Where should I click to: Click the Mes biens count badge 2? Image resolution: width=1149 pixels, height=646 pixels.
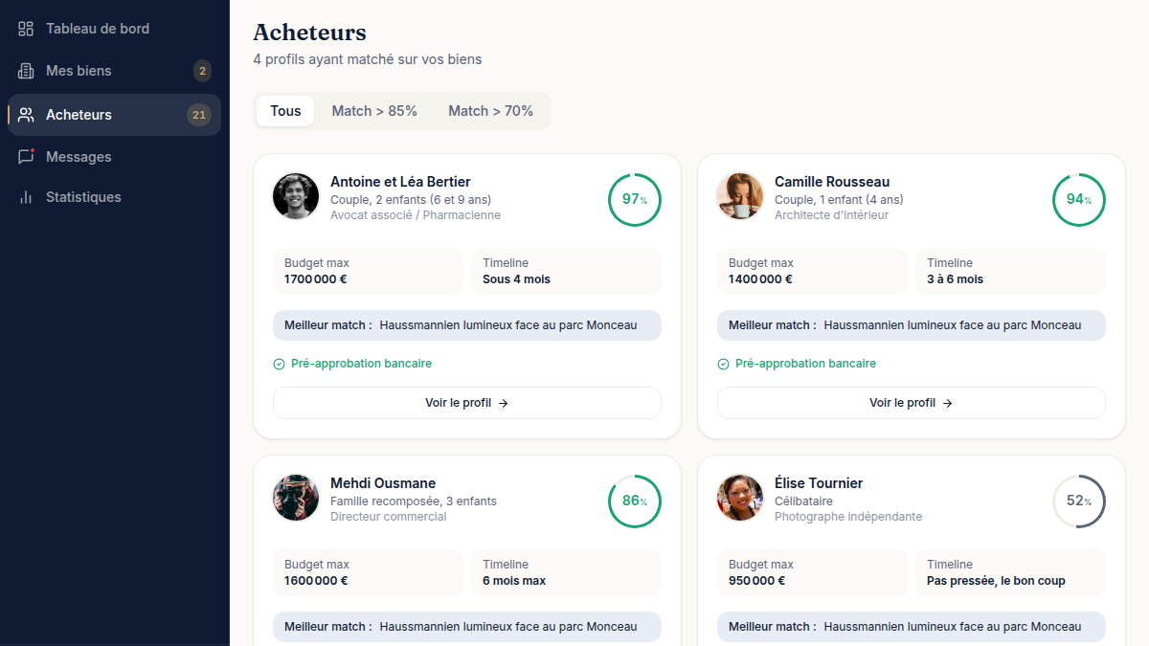click(x=202, y=71)
